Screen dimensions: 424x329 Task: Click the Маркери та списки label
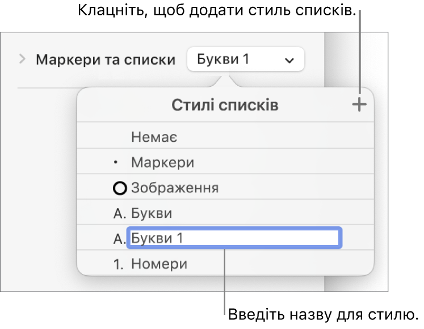click(x=106, y=60)
